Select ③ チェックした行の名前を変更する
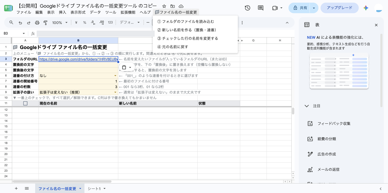Screen dimensions: 388x193 195,38
